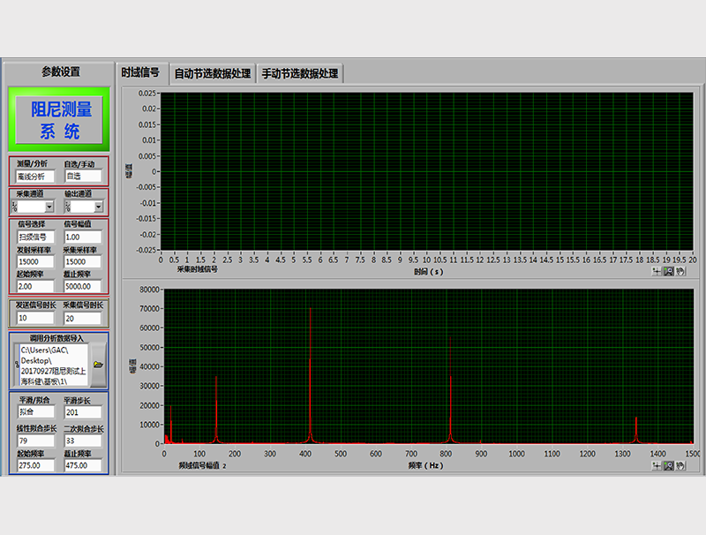
Task: Click the 信号幅值 field showing 1.00
Action: (x=83, y=237)
